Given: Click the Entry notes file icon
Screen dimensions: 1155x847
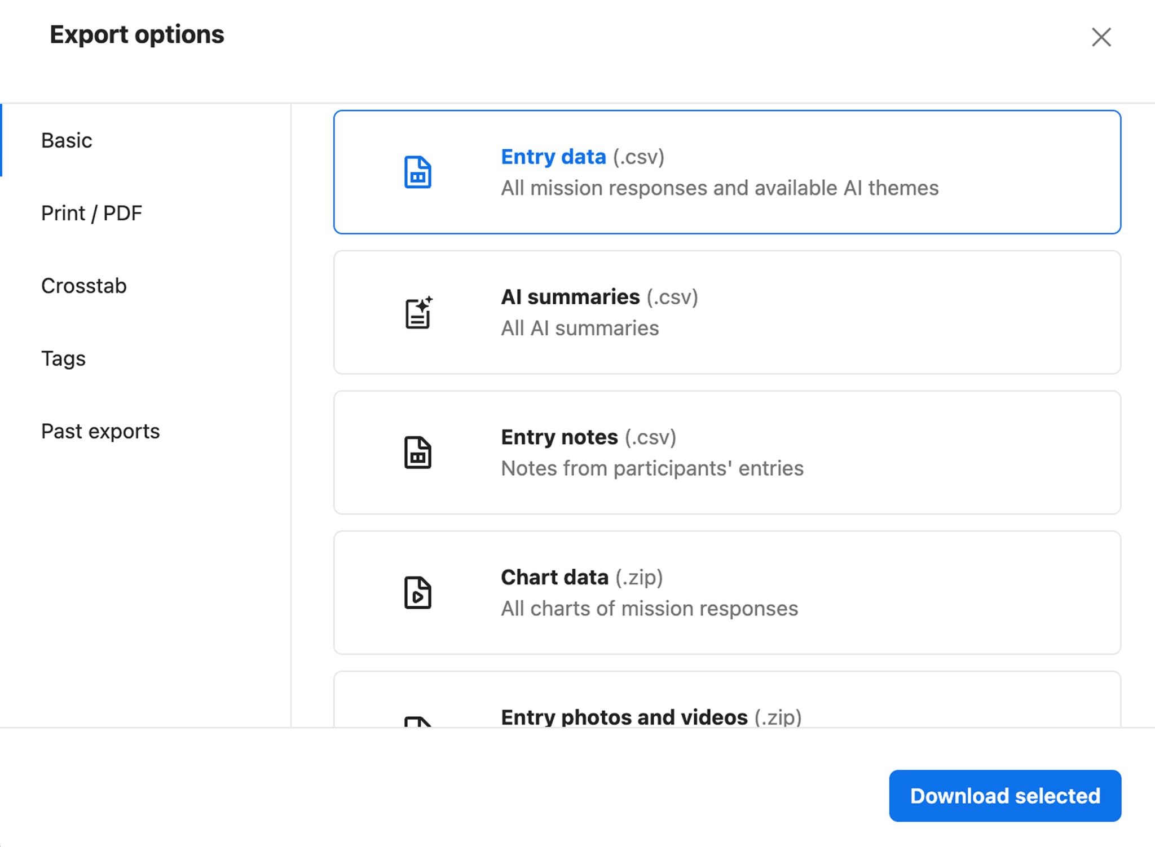Looking at the screenshot, I should click(x=417, y=453).
